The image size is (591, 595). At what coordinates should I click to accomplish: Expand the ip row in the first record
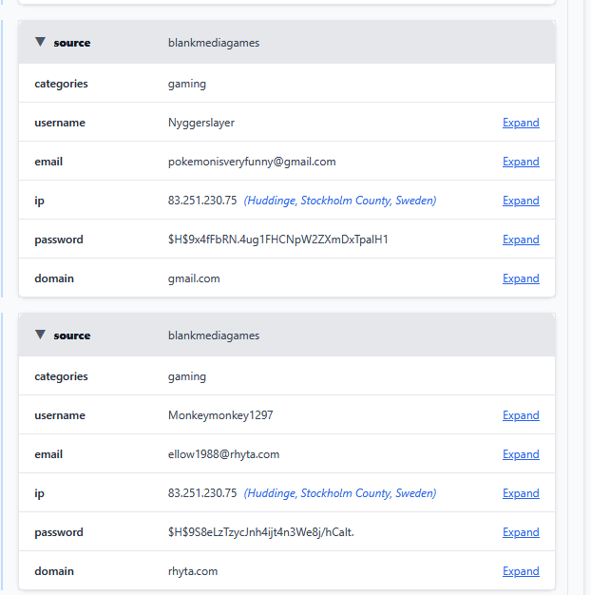(521, 201)
